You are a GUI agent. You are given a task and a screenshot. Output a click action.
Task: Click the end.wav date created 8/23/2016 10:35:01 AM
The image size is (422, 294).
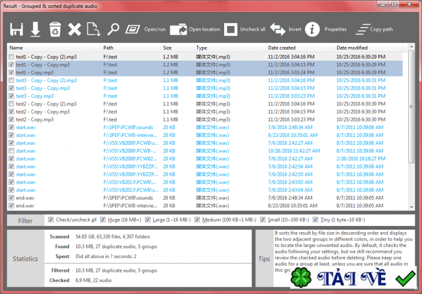point(293,205)
